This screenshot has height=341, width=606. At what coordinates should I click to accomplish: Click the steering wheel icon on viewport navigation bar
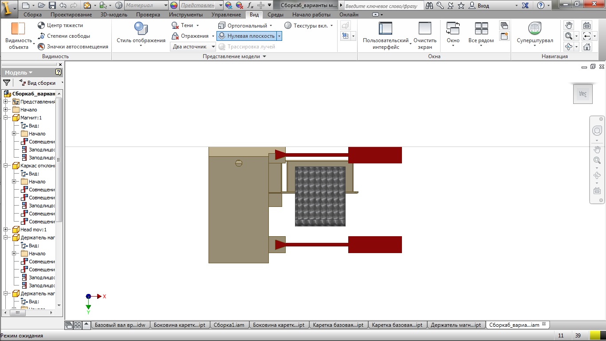(x=597, y=131)
